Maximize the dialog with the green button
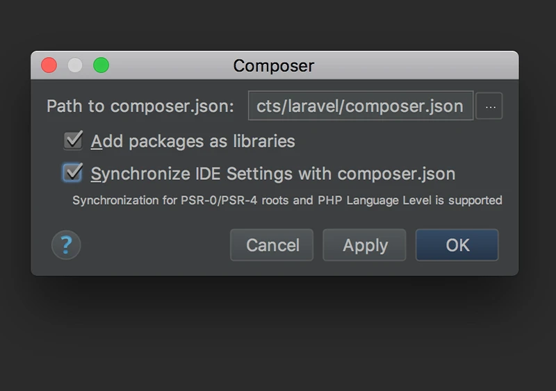The height and width of the screenshot is (391, 556). pos(101,65)
